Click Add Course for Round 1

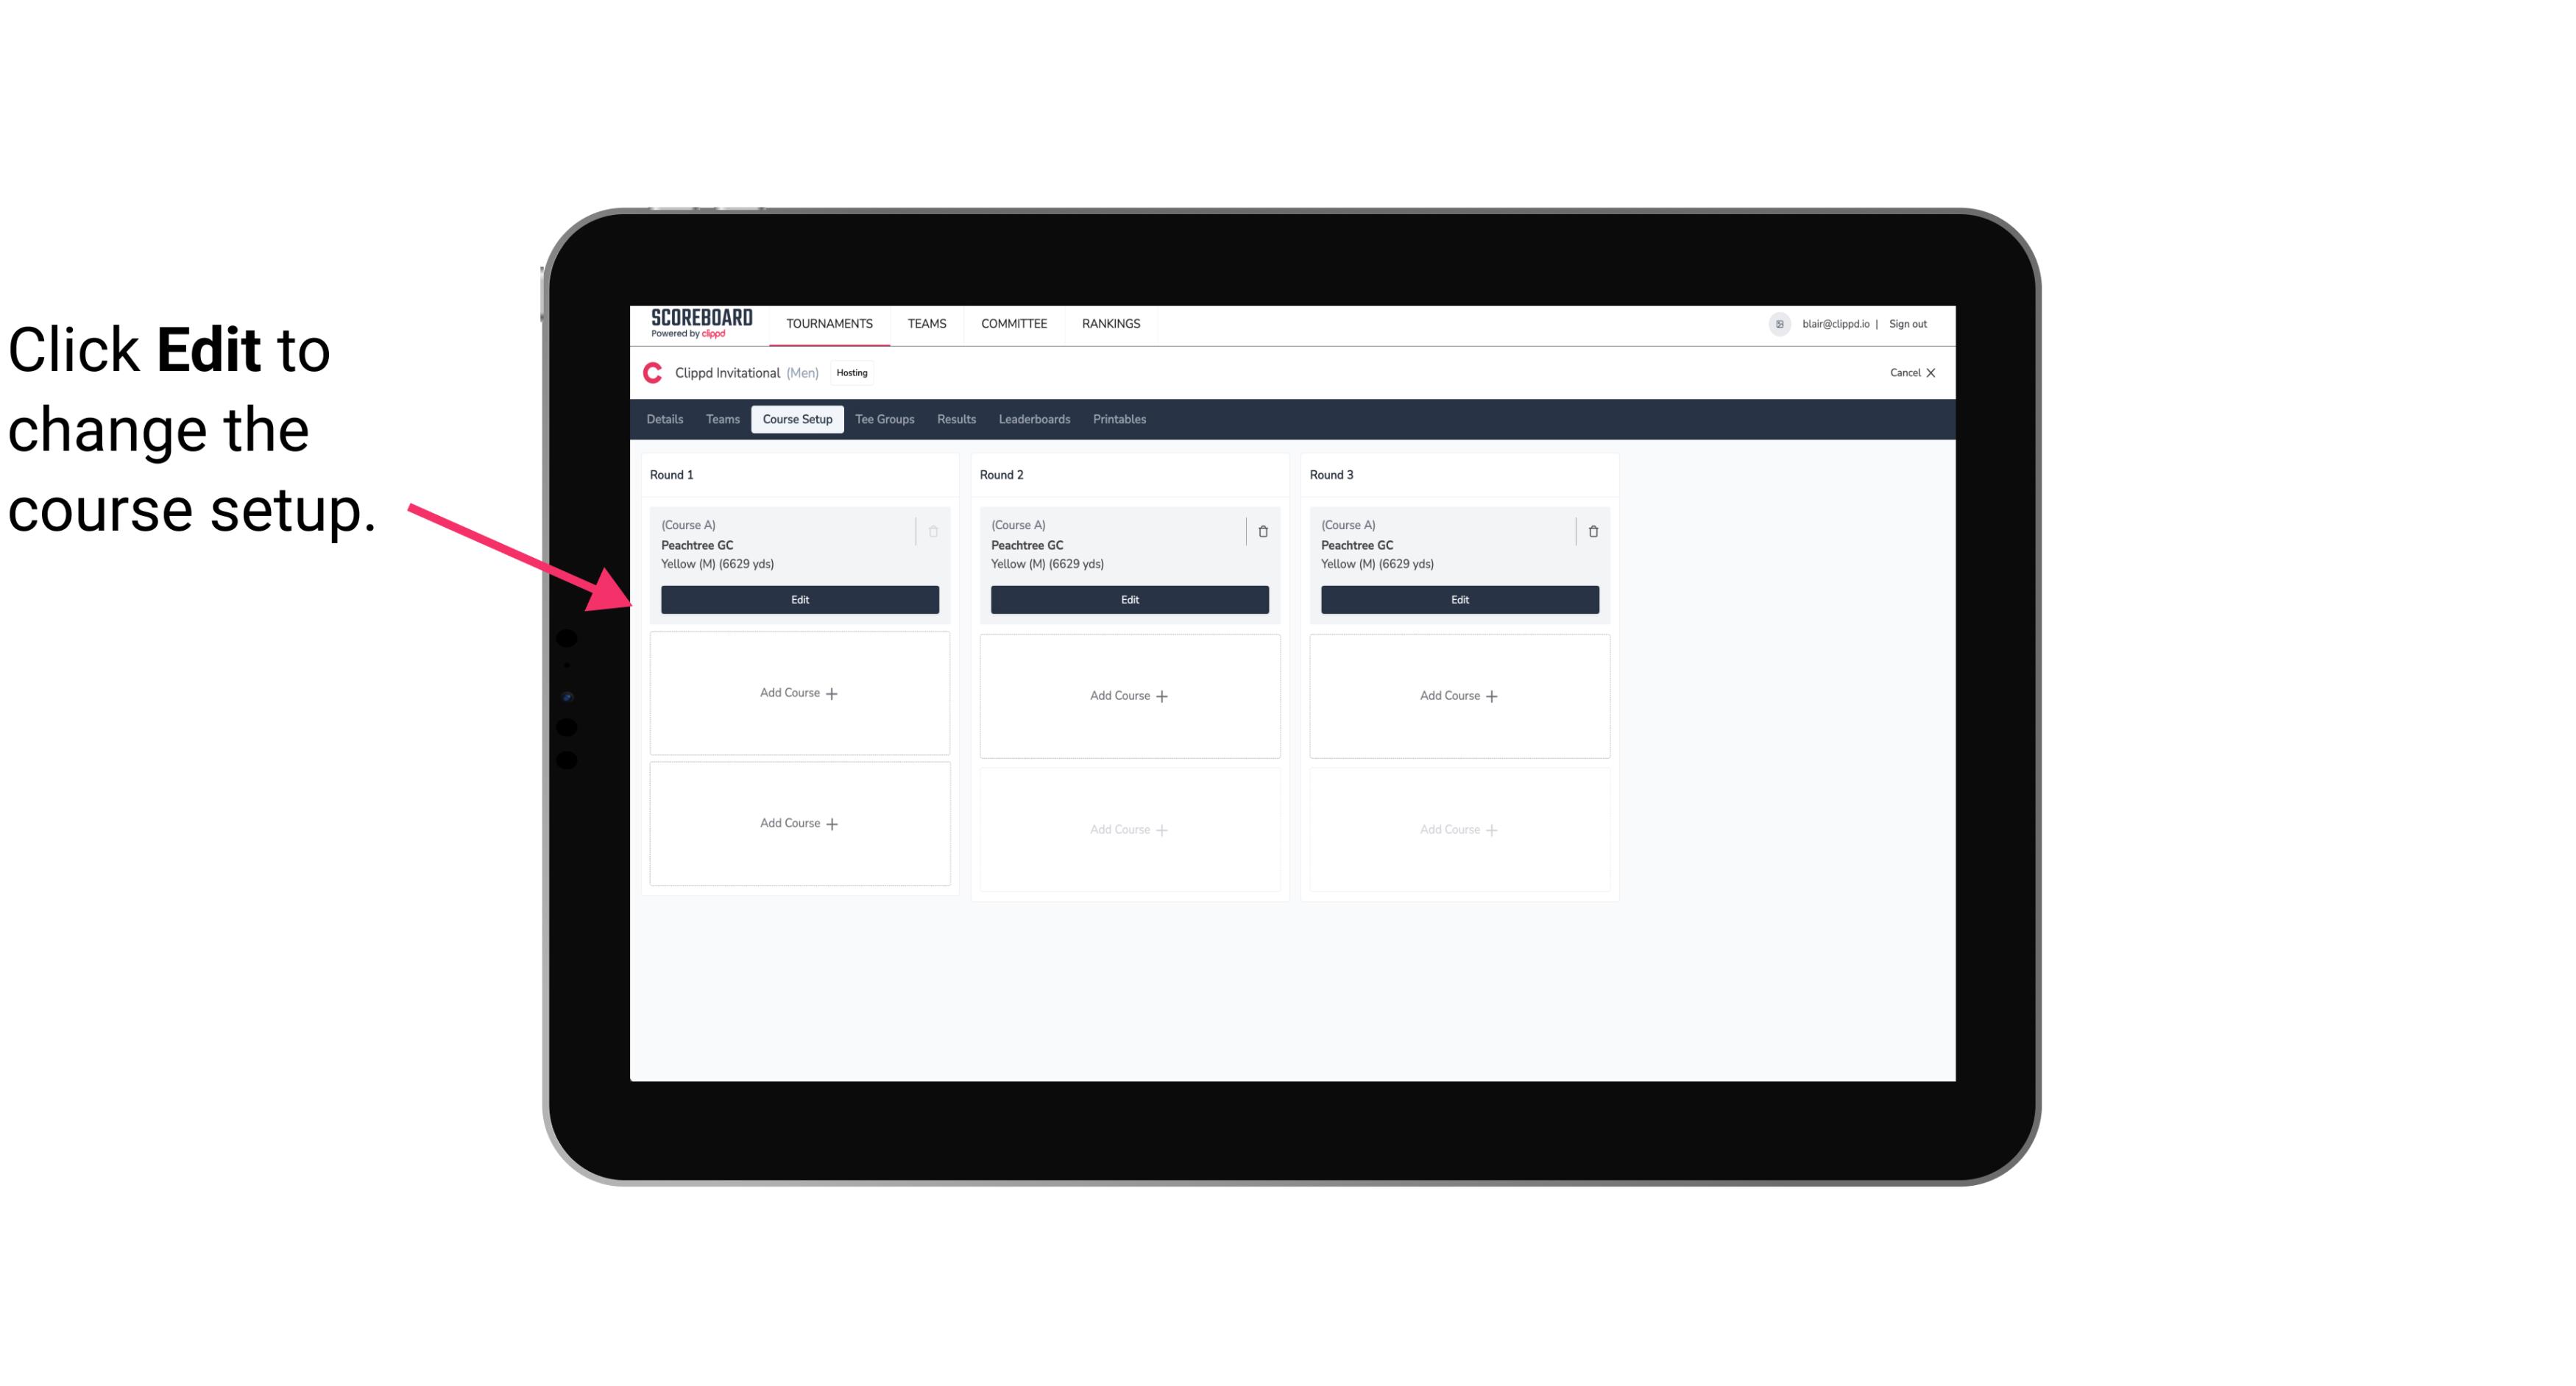click(x=799, y=693)
